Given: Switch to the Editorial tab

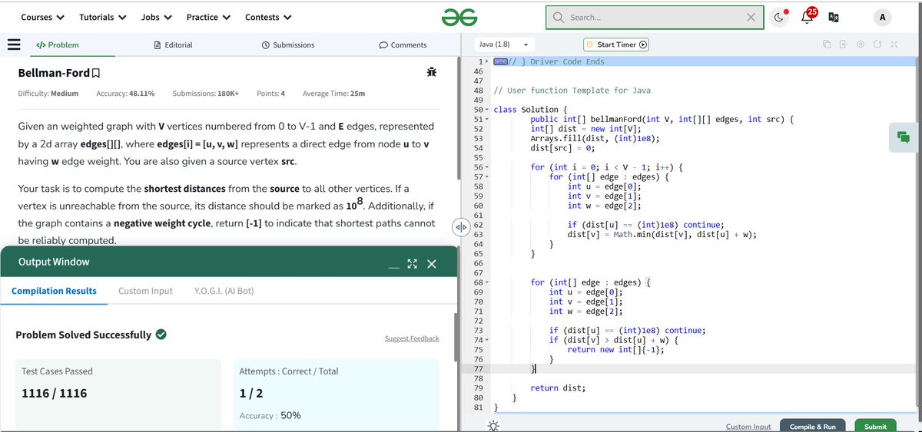Looking at the screenshot, I should pyautogui.click(x=174, y=45).
